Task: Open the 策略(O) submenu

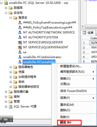Action: tap(74, 79)
